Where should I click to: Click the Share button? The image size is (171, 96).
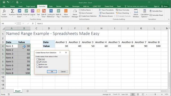[164, 6]
